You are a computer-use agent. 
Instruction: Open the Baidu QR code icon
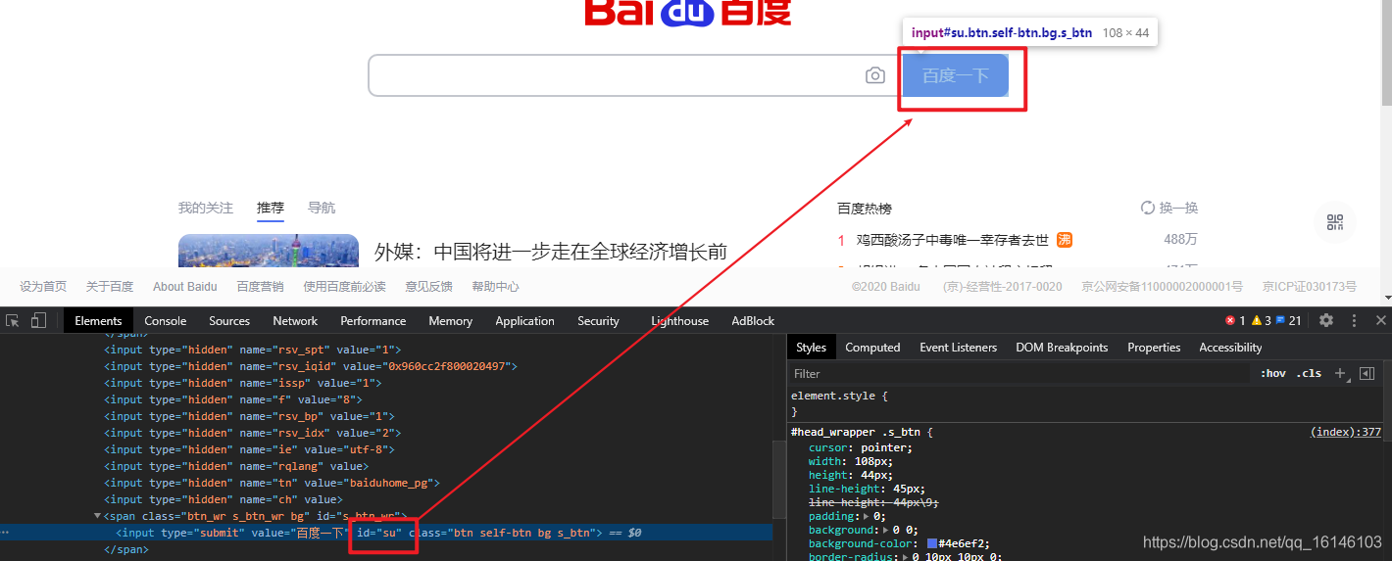pyautogui.click(x=1335, y=222)
